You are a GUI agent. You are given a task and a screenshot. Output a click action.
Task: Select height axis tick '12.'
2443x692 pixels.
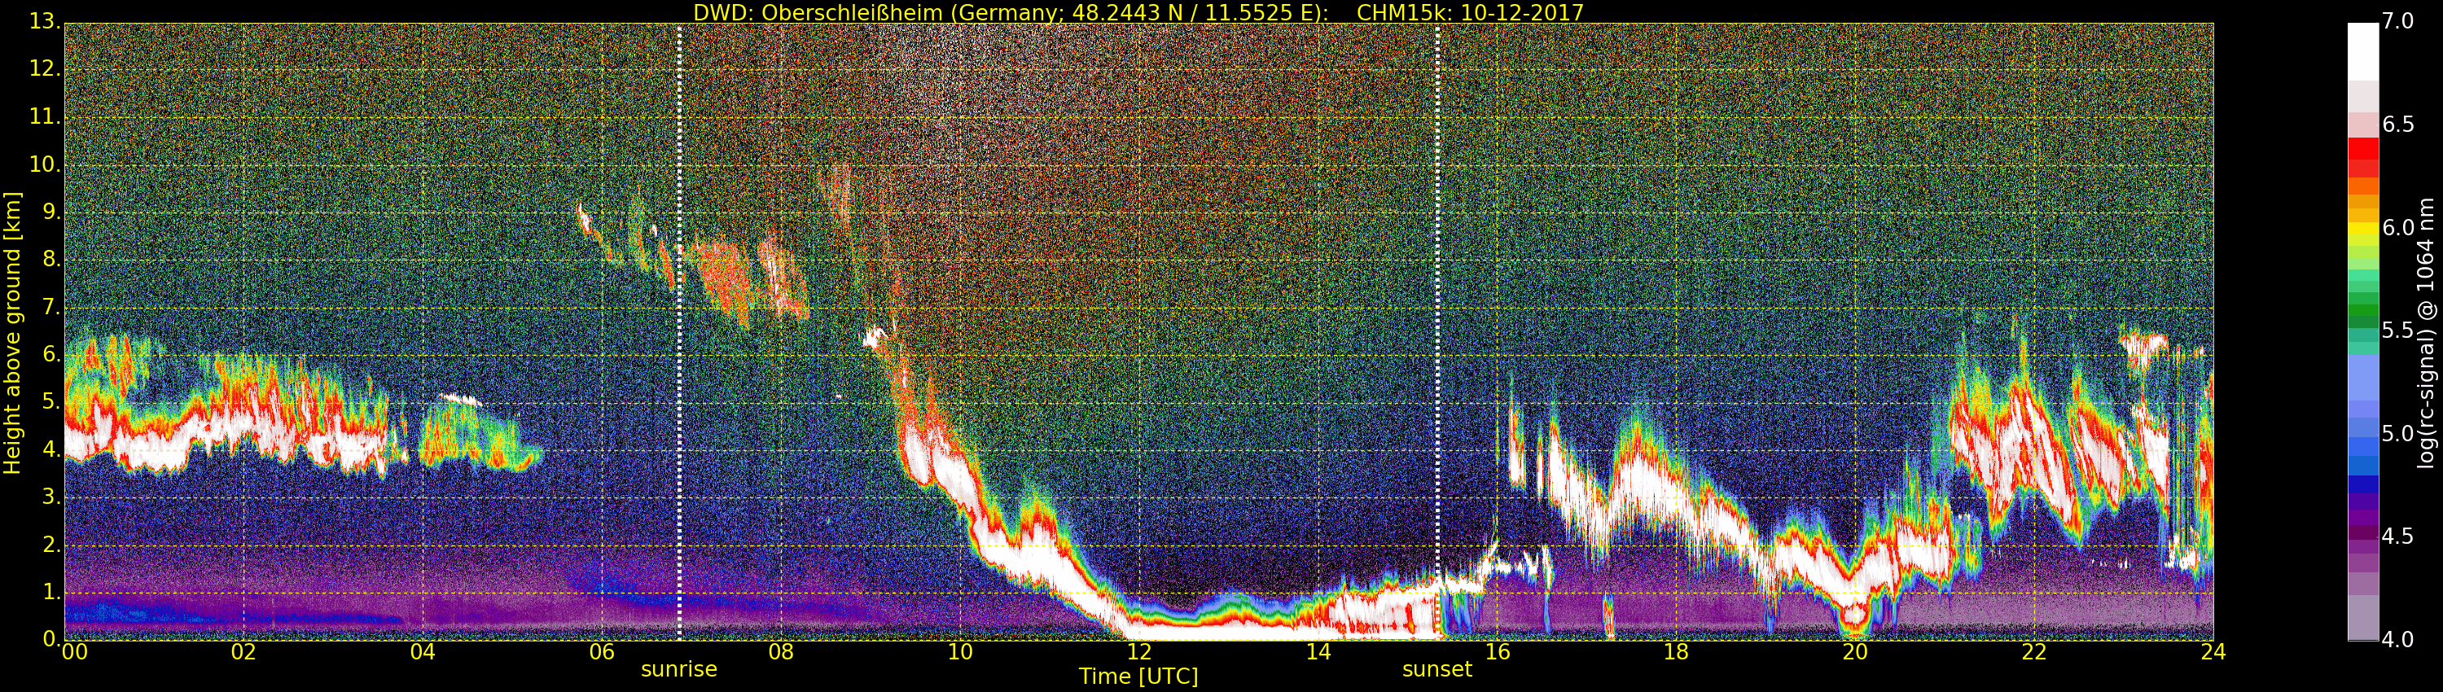click(x=44, y=69)
